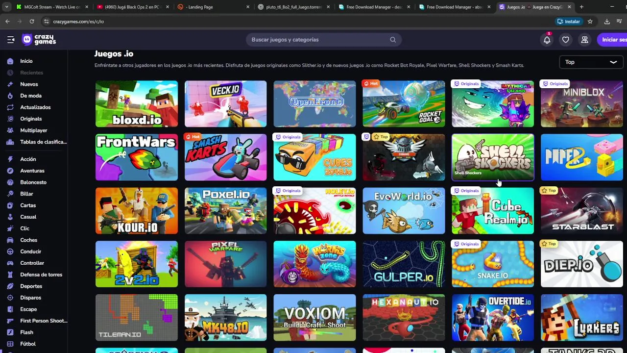Image resolution: width=627 pixels, height=353 pixels.
Task: Click the Multiplayer sidebar icon
Action: pos(10,130)
